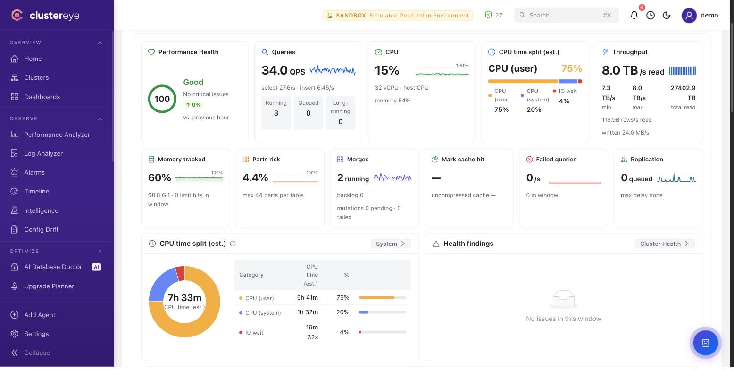Click the demo user avatar
Viewport: 734px width, 370px height.
[x=689, y=15]
